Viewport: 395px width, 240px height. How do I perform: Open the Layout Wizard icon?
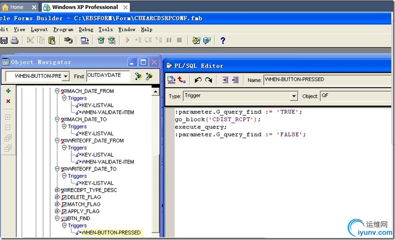coord(196,41)
